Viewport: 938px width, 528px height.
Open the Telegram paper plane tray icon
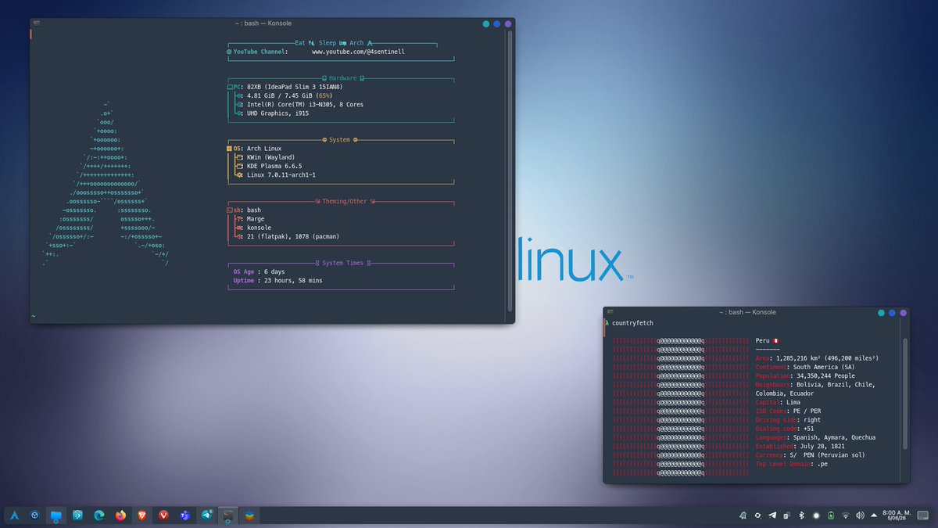pyautogui.click(x=772, y=515)
